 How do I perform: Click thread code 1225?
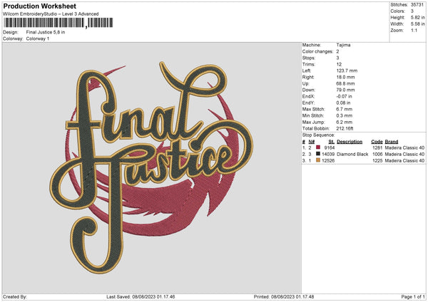pos(377,160)
